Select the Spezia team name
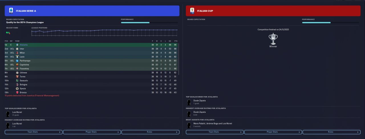This screenshot has height=139, width=365. [23, 88]
